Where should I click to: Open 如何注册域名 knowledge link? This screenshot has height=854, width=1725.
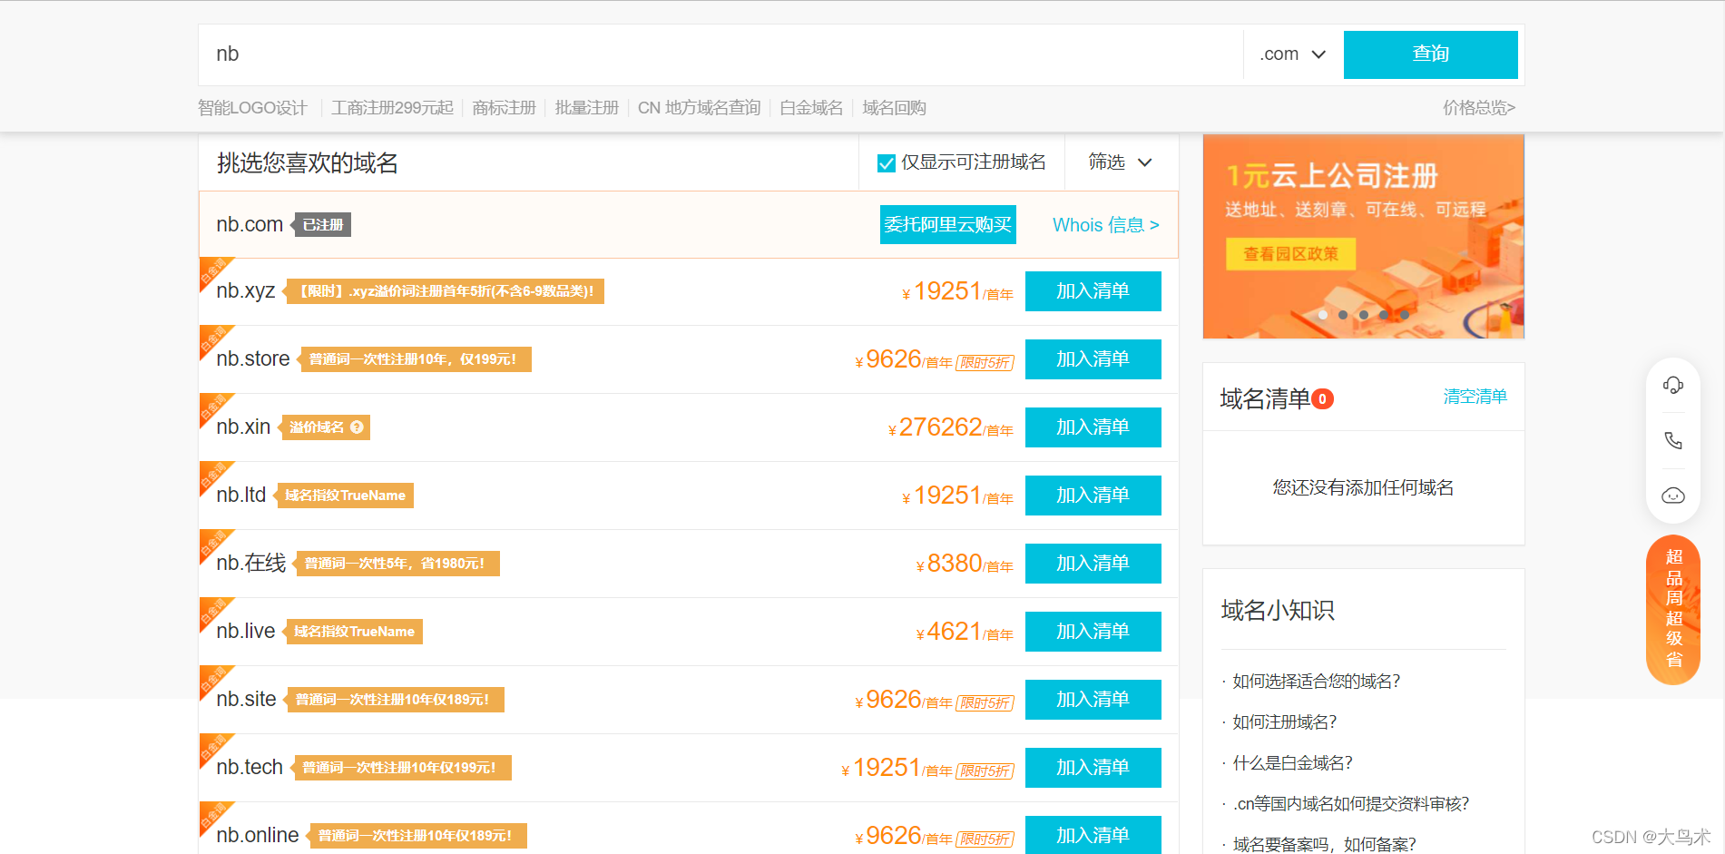point(1283,721)
